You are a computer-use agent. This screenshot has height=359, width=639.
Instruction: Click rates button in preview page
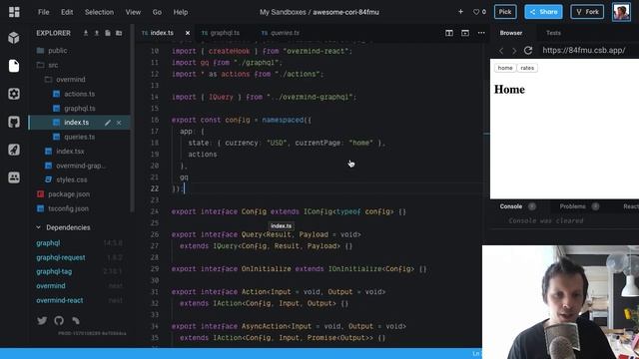(527, 68)
